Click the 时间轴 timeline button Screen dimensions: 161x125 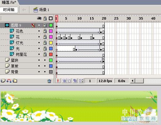(9, 10)
